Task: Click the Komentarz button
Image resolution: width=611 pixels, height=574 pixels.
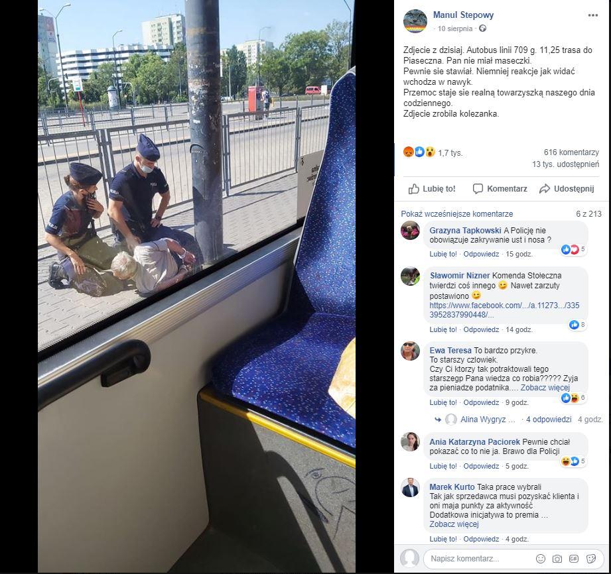Action: (x=500, y=189)
